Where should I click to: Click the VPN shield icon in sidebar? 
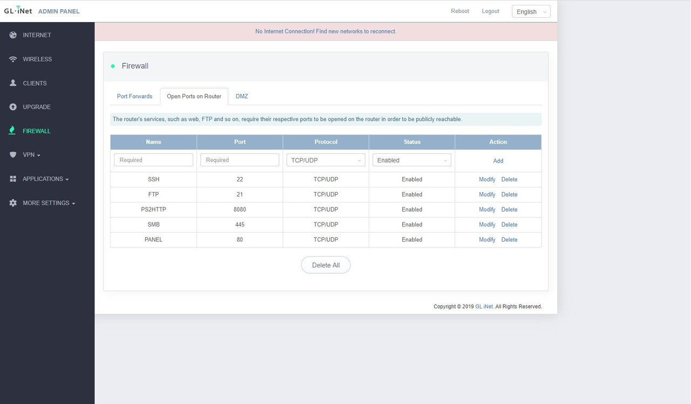13,155
